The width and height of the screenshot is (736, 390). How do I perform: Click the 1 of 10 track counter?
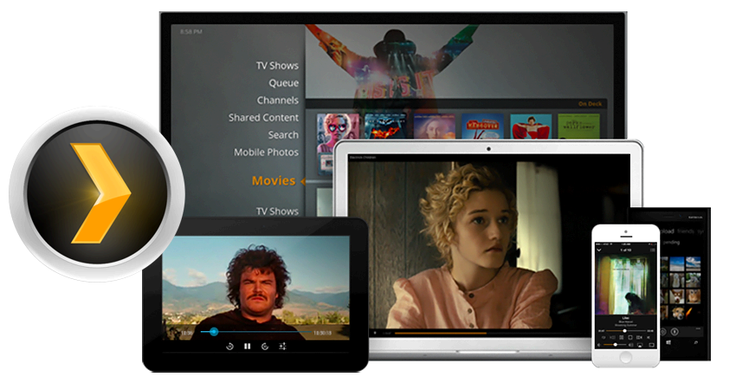pyautogui.click(x=626, y=250)
